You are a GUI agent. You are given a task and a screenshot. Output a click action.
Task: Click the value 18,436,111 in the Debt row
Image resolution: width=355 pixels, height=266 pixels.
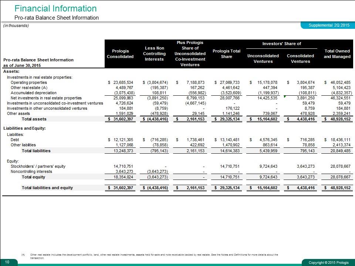(341, 140)
